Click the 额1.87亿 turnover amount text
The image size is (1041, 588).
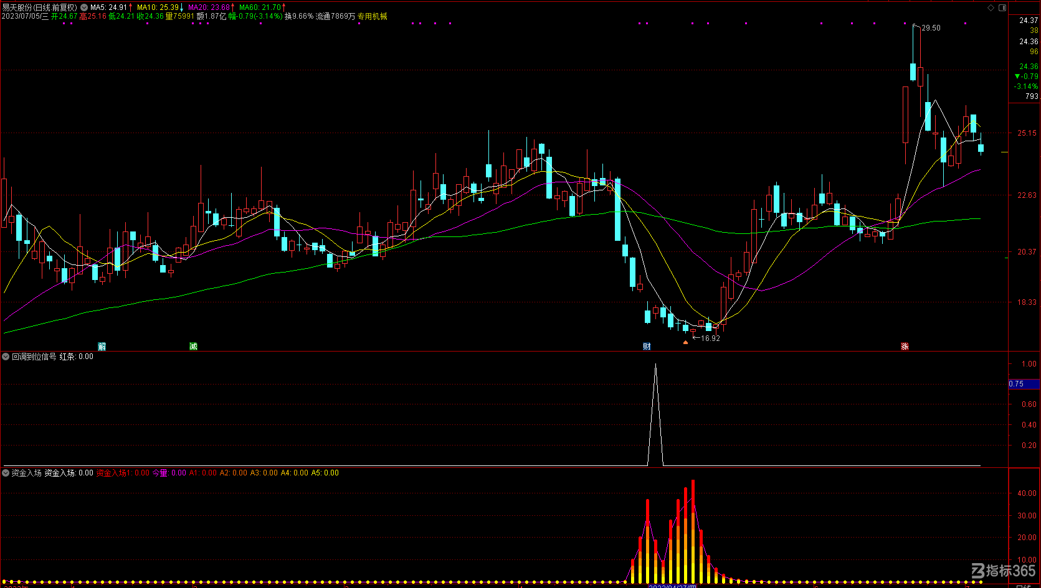coord(212,16)
